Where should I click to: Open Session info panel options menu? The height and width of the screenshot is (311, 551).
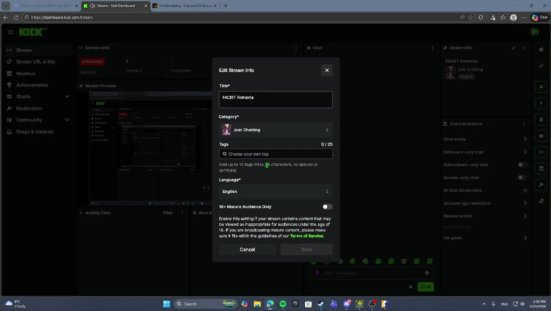[296, 48]
